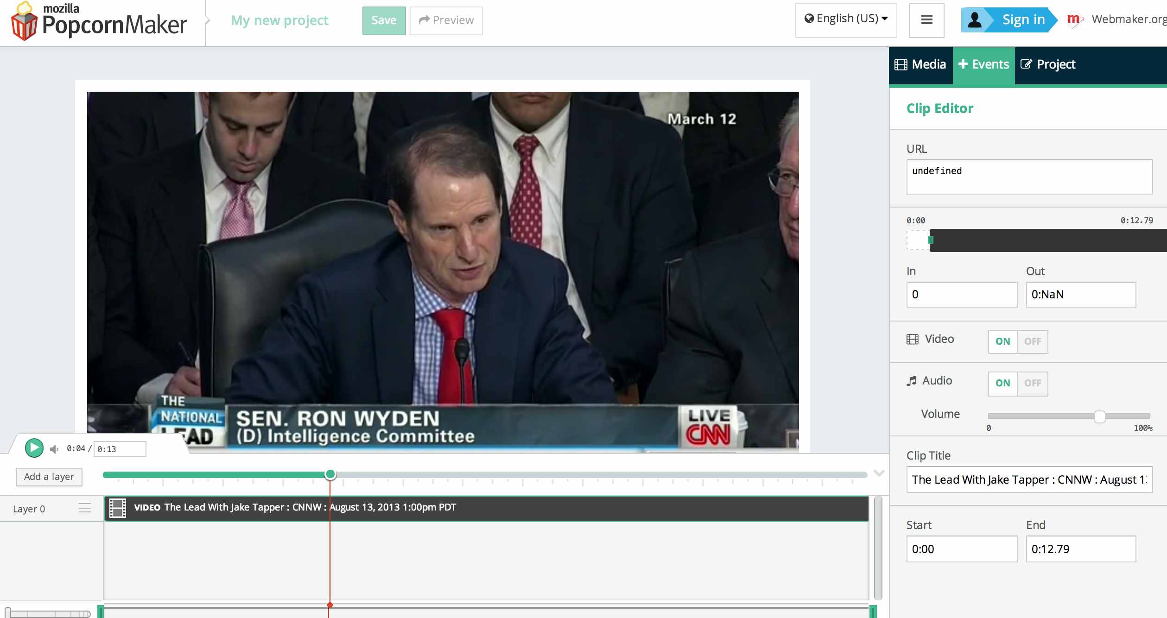Rename My new project title

point(279,20)
